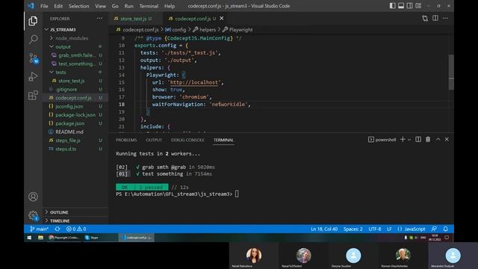Open Skype from the Windows taskbar
This screenshot has height=269, width=478.
point(91,238)
